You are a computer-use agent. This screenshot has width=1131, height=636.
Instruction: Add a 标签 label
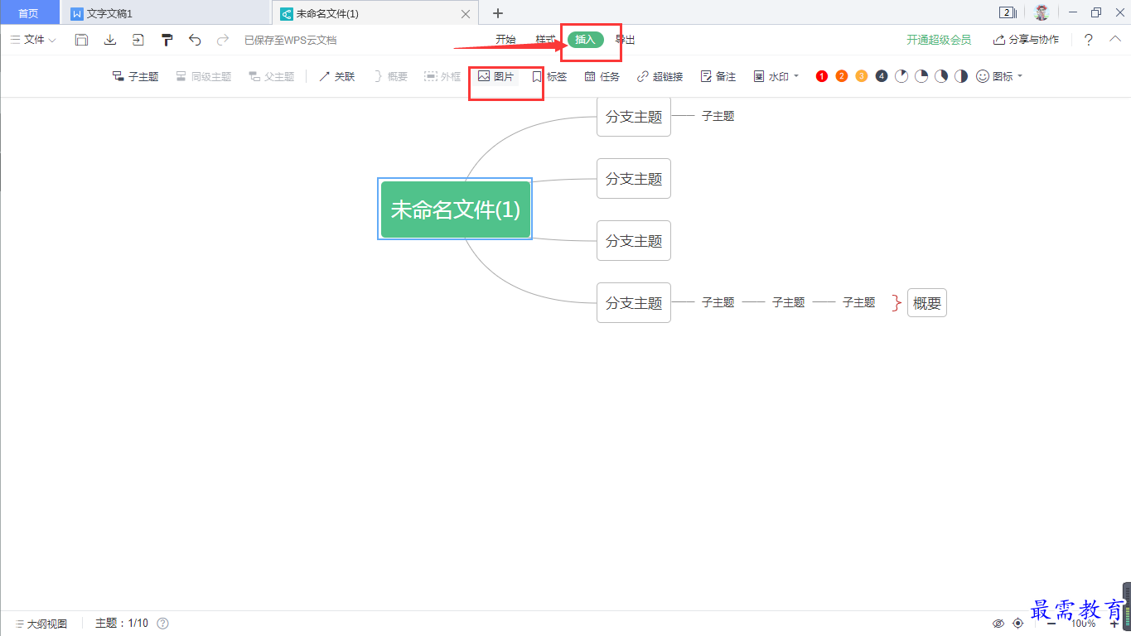(x=549, y=76)
